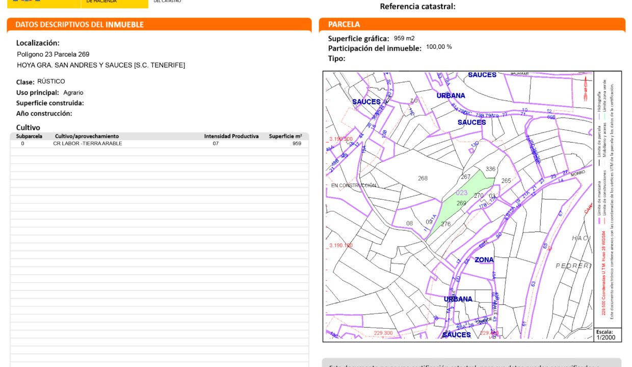Click the '100,00 %' participation value
Screen dimensions: 632x367
click(439, 47)
